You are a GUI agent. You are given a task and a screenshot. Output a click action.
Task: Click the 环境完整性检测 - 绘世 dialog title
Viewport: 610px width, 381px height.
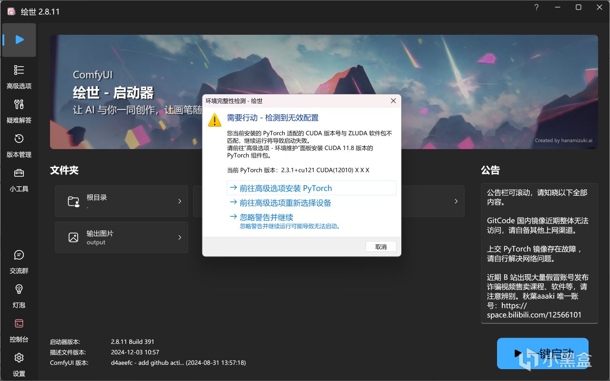point(234,101)
